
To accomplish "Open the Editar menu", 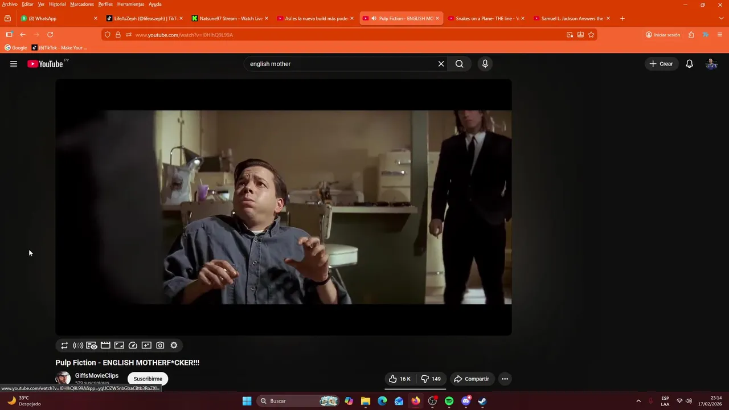I will pos(27,4).
